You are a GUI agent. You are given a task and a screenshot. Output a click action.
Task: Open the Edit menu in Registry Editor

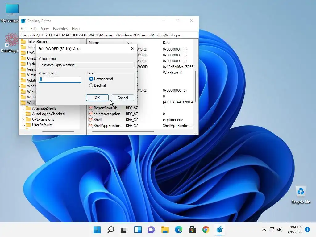click(33, 29)
